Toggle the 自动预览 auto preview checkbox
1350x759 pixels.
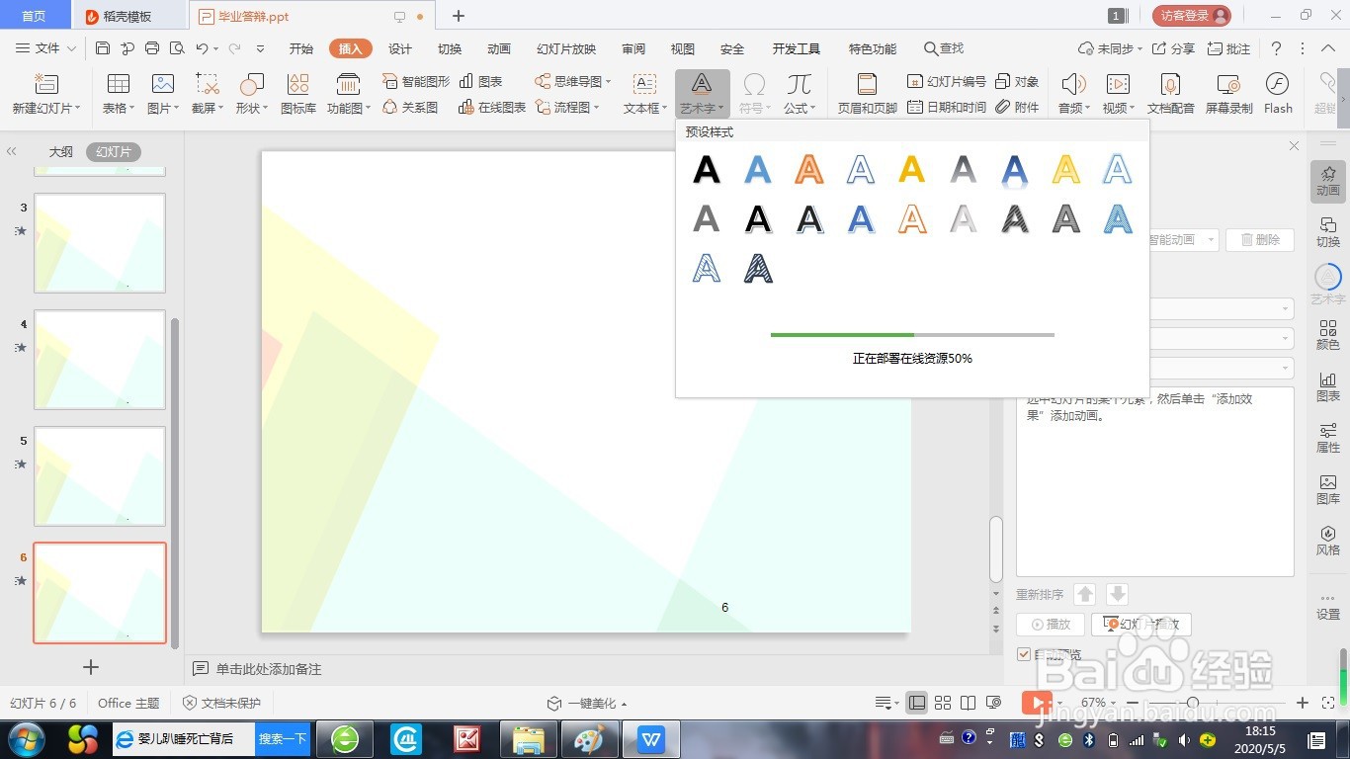[x=1024, y=654]
